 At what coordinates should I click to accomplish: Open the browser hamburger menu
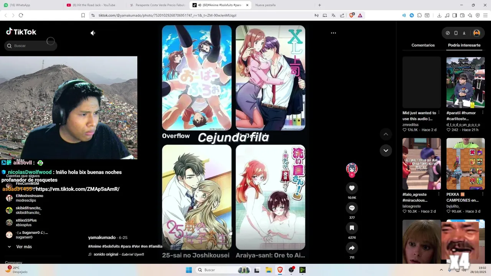click(485, 15)
